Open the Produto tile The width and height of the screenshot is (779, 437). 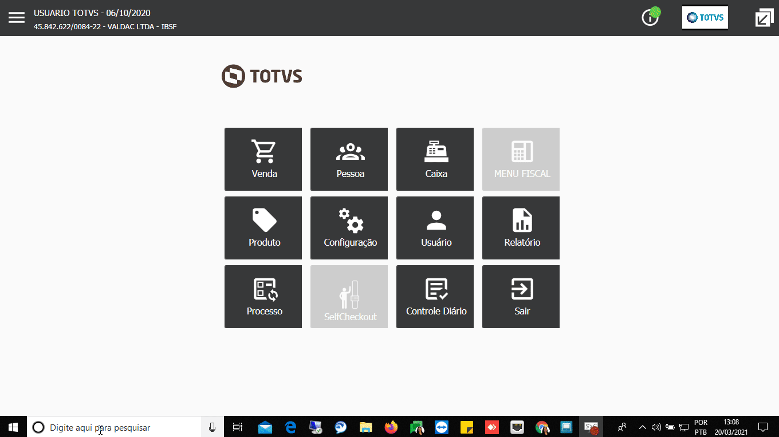[x=263, y=228]
